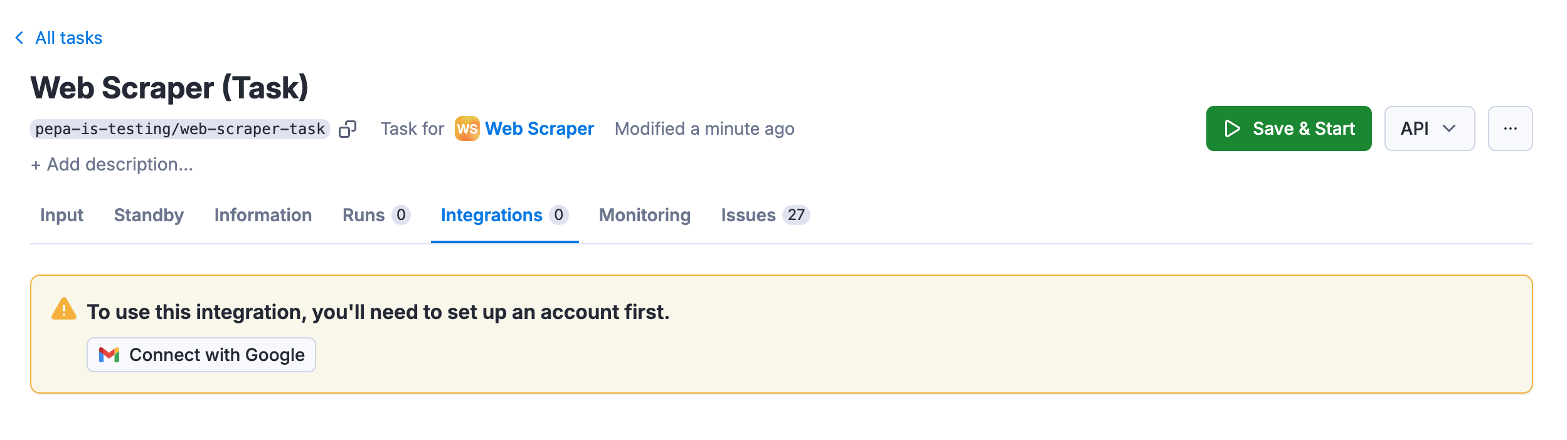Open the Web Scraper actor page
Screen dimensions: 1567x440
pyautogui.click(x=540, y=128)
